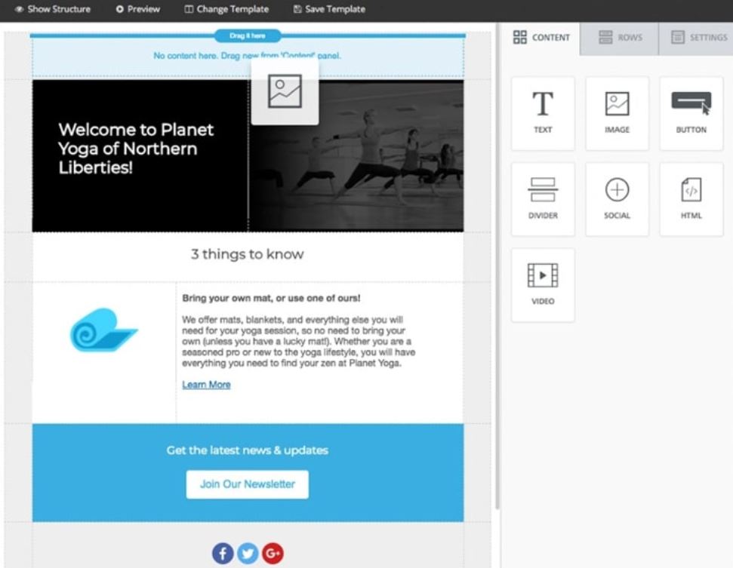The image size is (733, 568).
Task: Click the yoga class header photo
Action: 356,155
